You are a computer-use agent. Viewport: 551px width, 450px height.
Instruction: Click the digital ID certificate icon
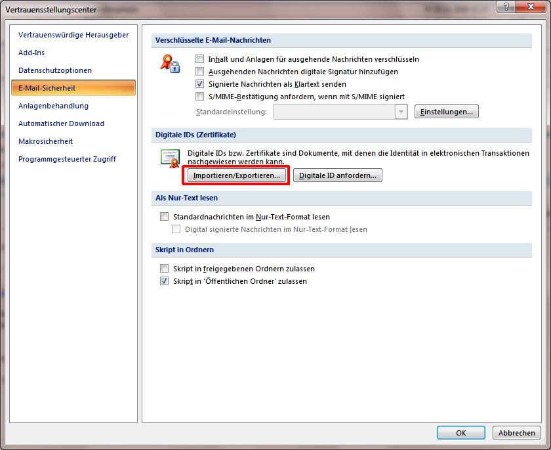(170, 158)
